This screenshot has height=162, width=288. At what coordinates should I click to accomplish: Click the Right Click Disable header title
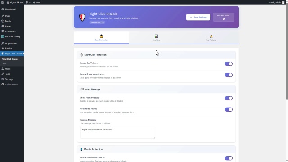click(103, 14)
